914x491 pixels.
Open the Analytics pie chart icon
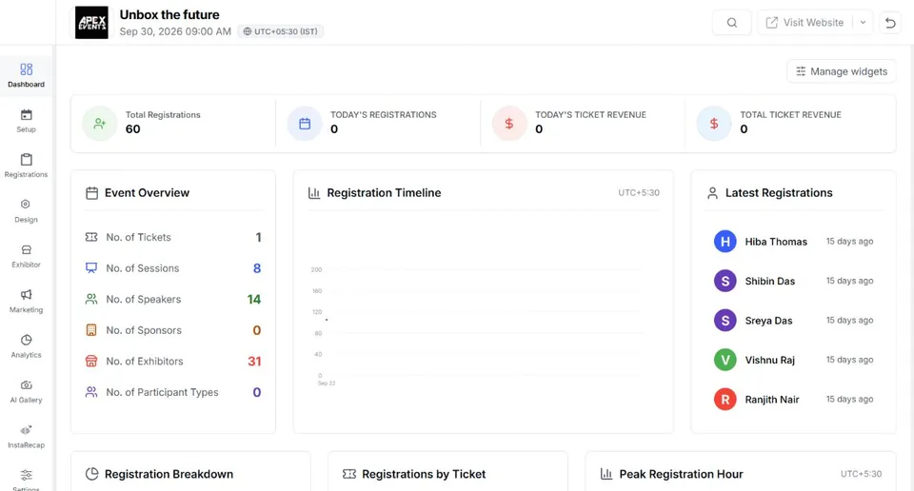click(27, 340)
